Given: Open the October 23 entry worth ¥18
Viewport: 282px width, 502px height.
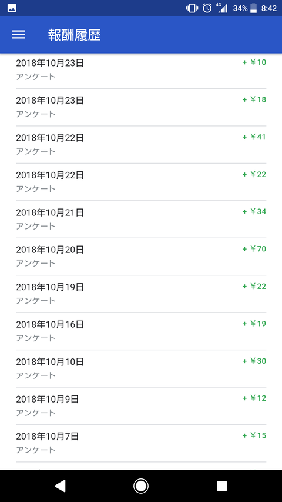Looking at the screenshot, I should click(x=141, y=107).
